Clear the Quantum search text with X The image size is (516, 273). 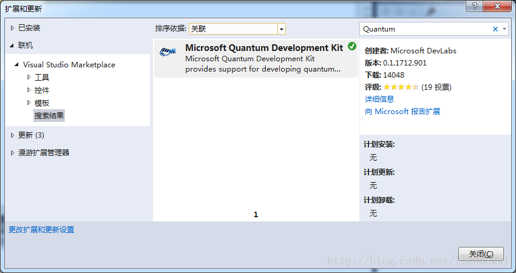click(495, 29)
